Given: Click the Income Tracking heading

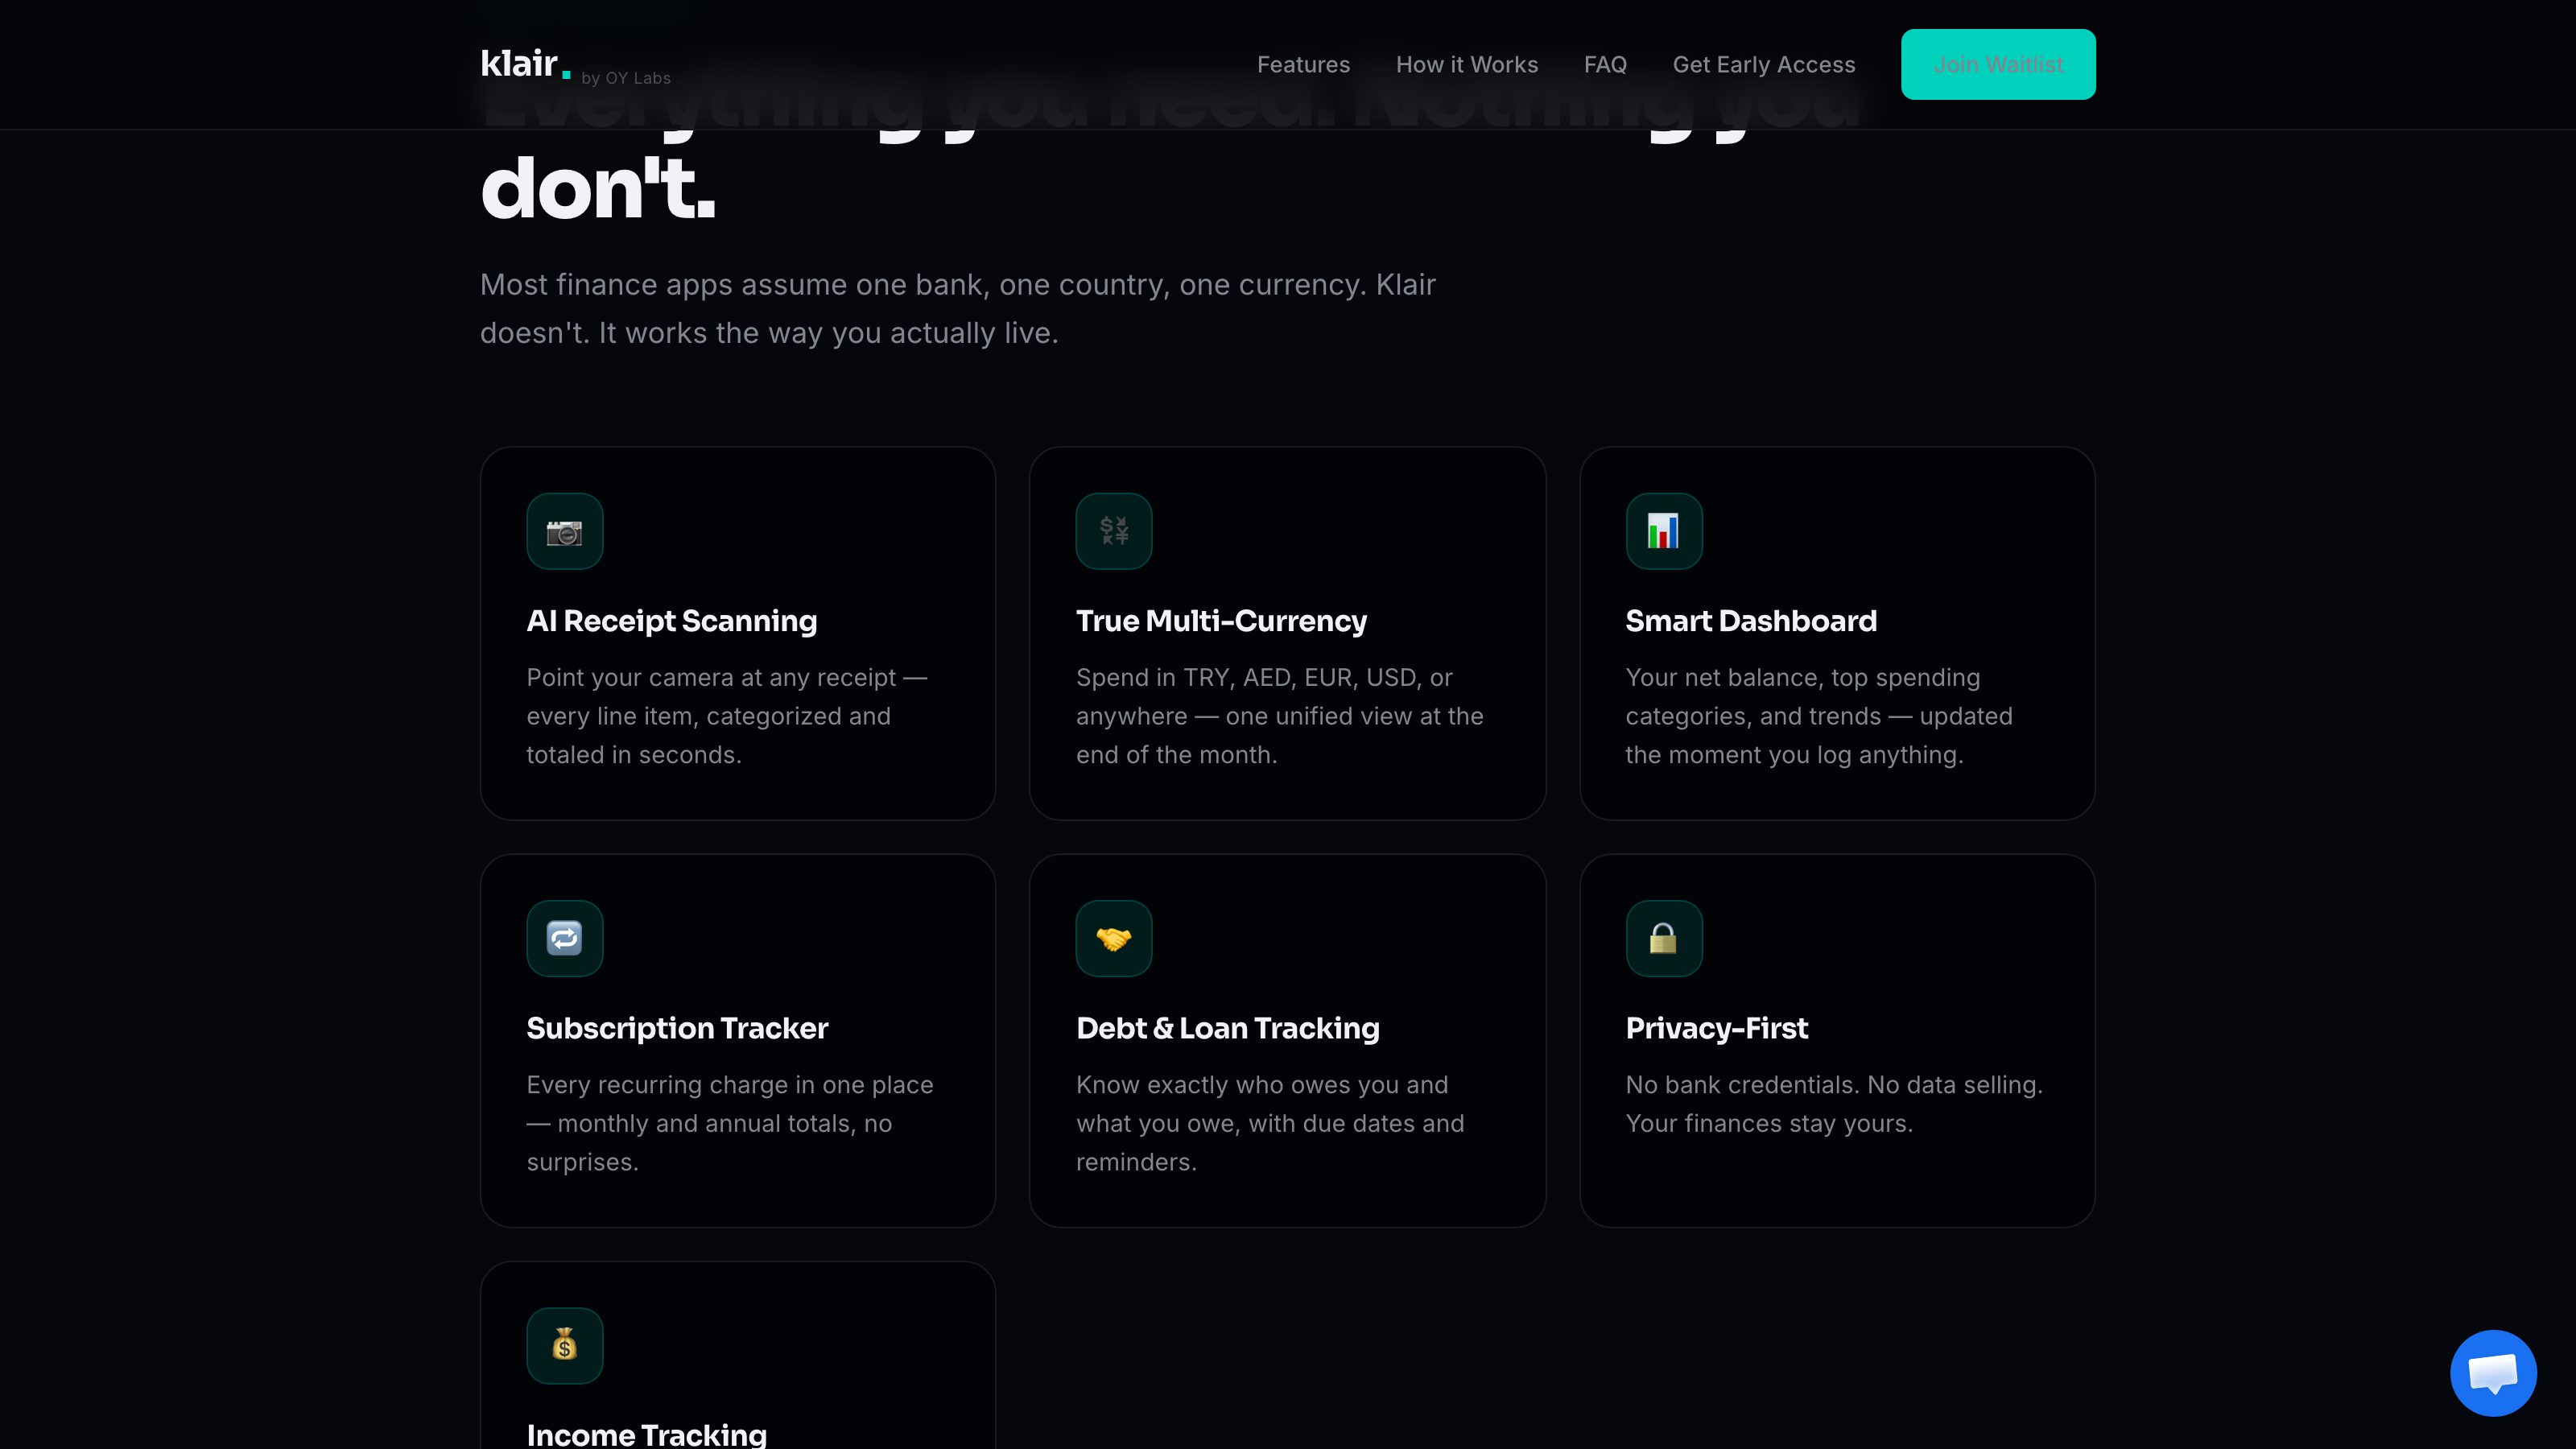Looking at the screenshot, I should pyautogui.click(x=647, y=1435).
